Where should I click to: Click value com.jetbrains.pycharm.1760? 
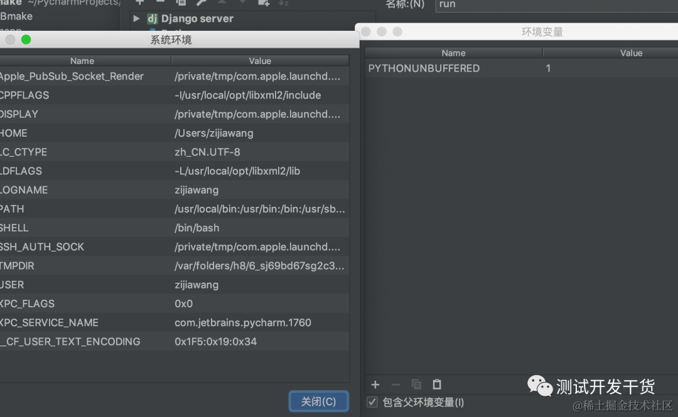coord(242,323)
